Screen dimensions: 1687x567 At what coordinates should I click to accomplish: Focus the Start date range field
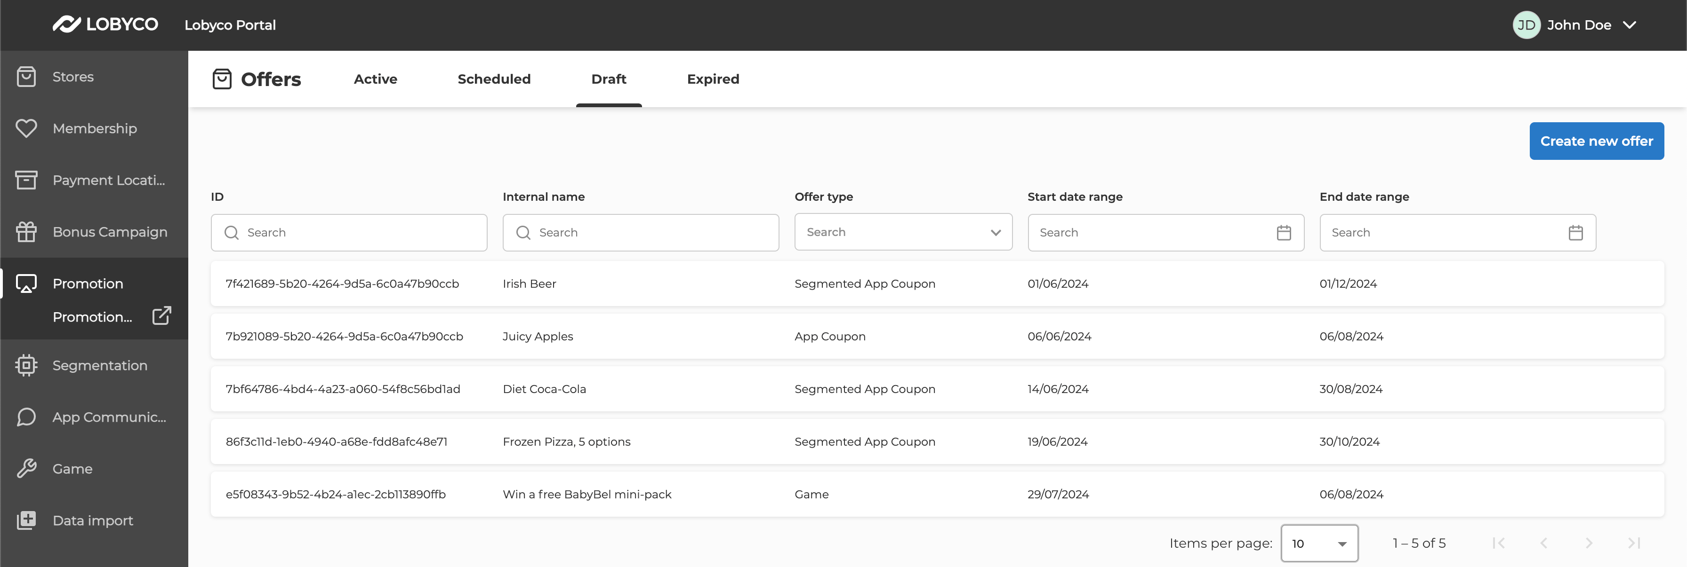1166,233
